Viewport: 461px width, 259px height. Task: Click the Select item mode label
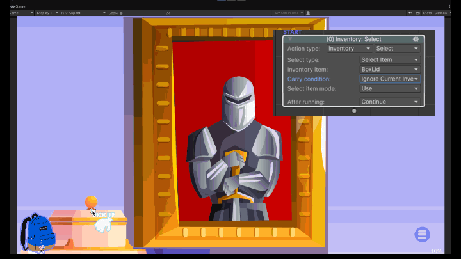pos(312,89)
